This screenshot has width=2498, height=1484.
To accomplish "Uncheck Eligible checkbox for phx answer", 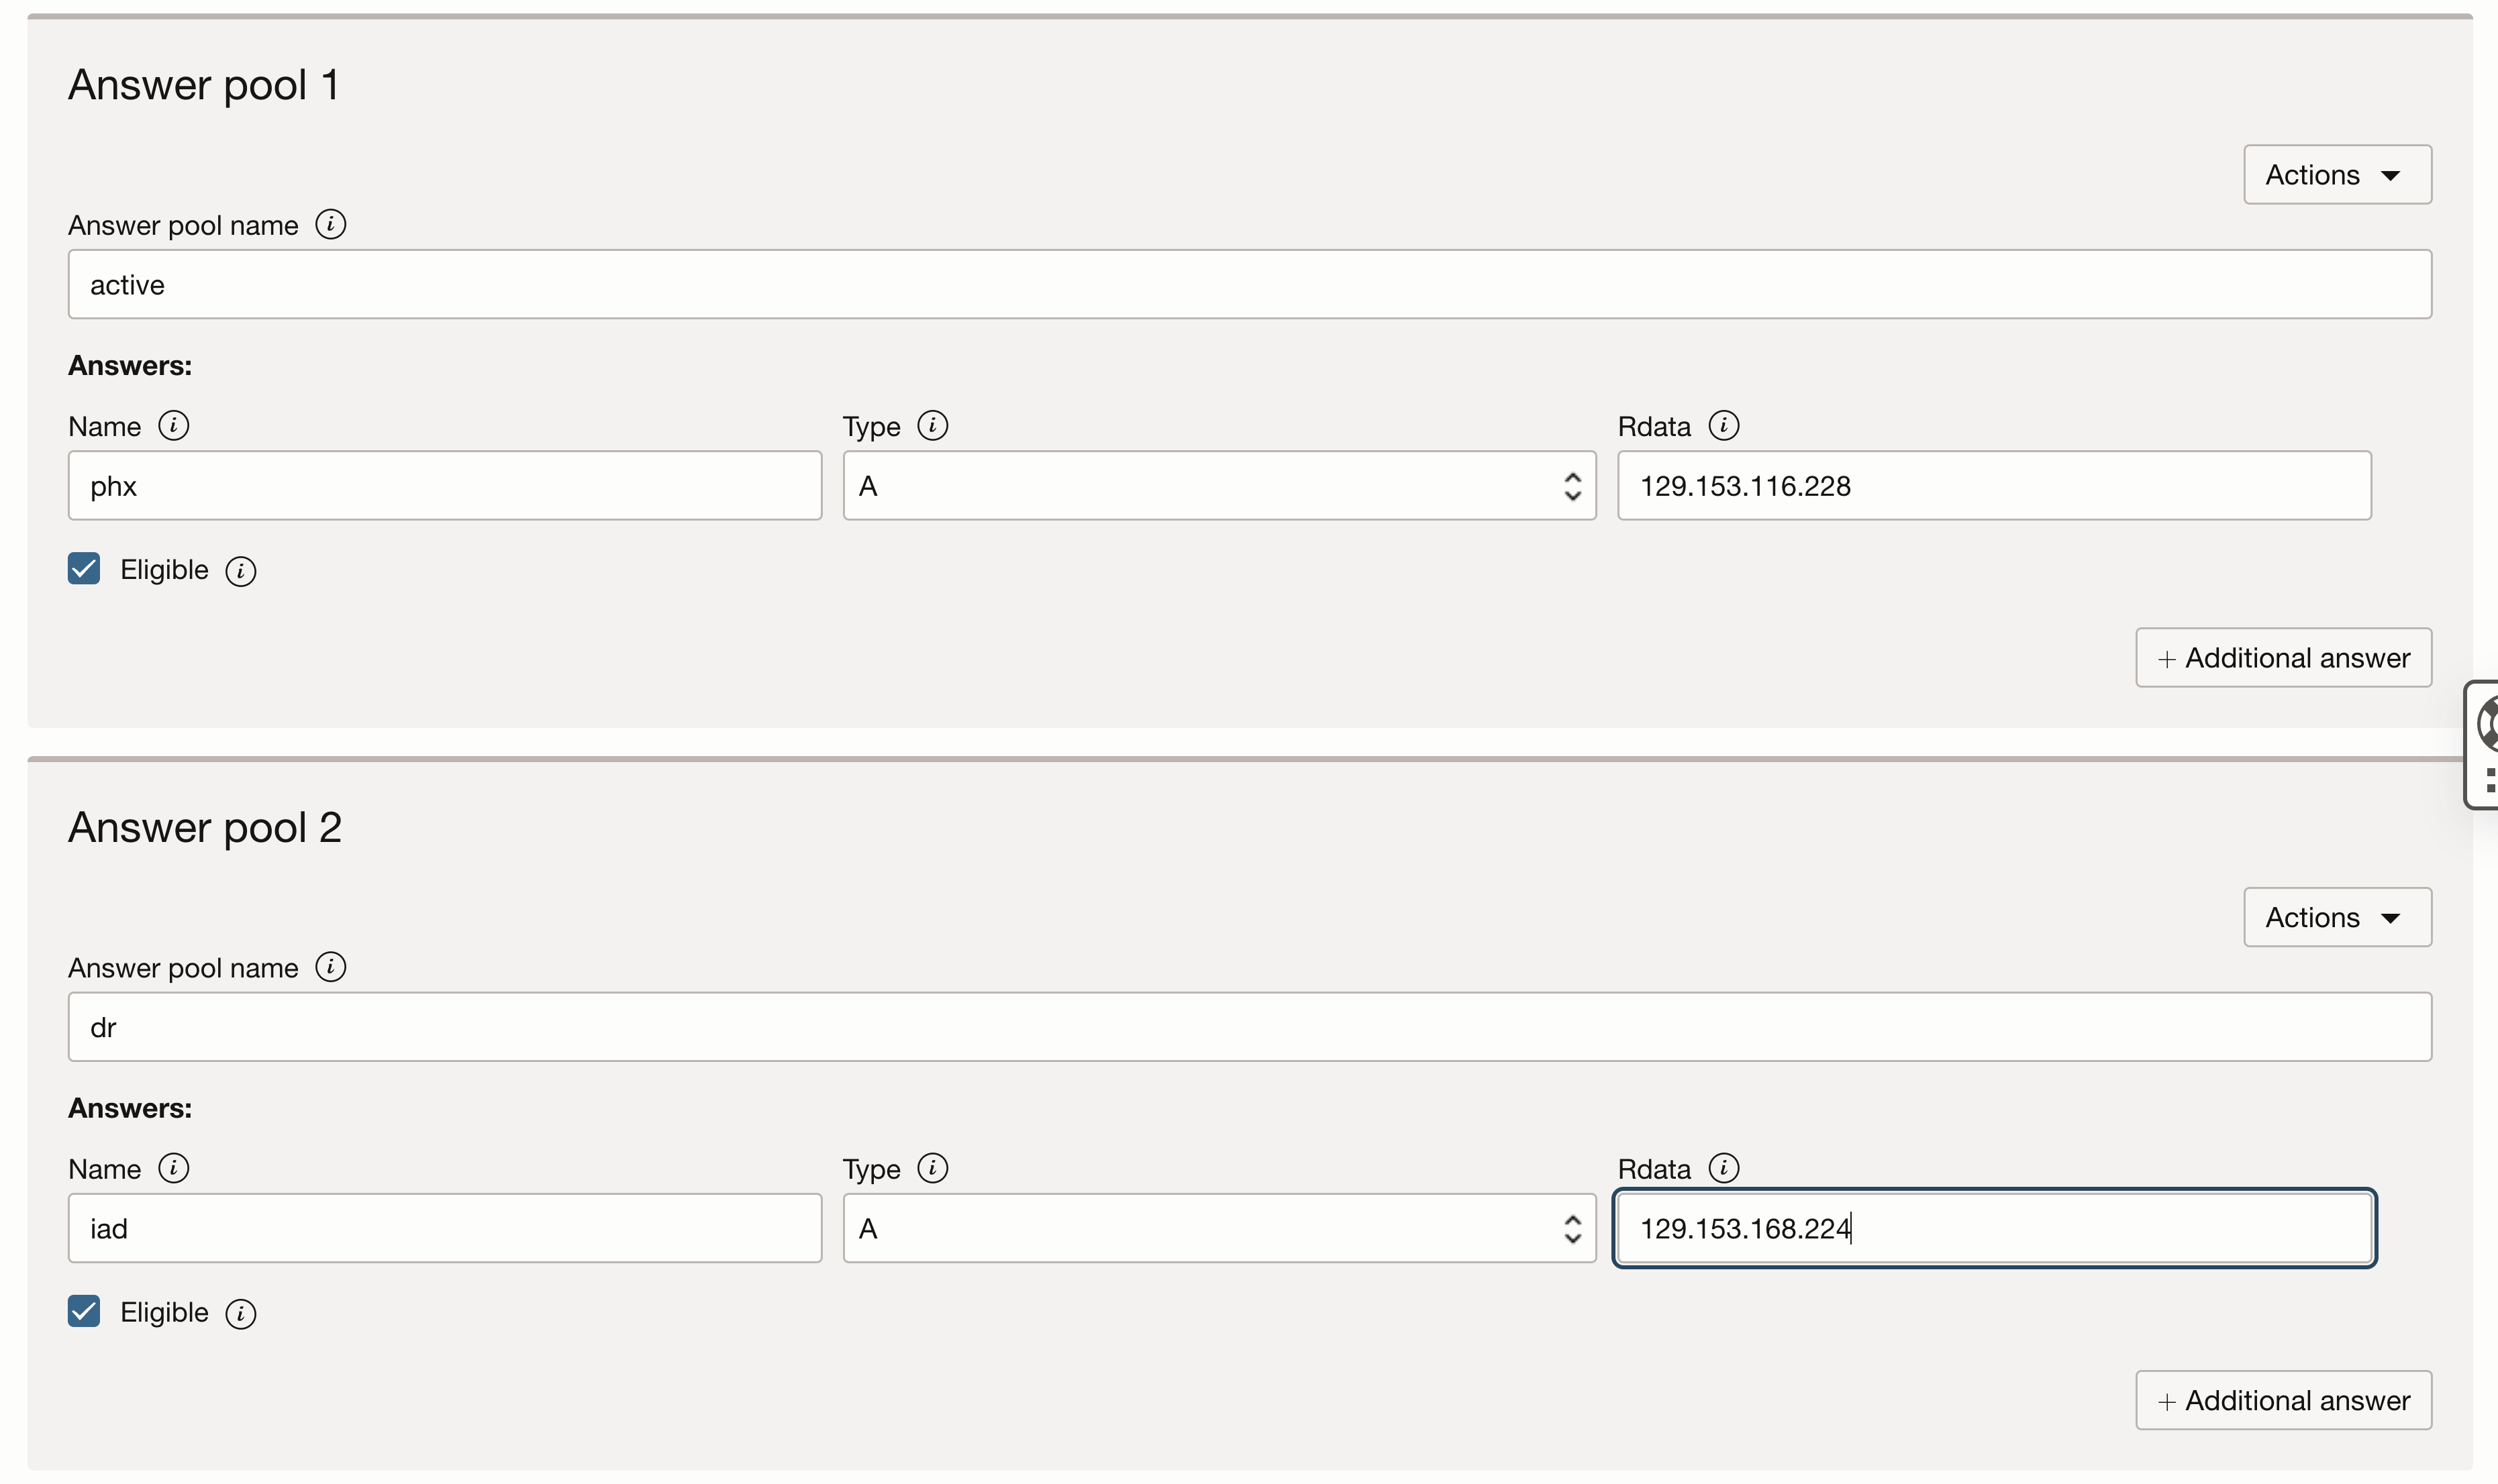I will point(84,568).
